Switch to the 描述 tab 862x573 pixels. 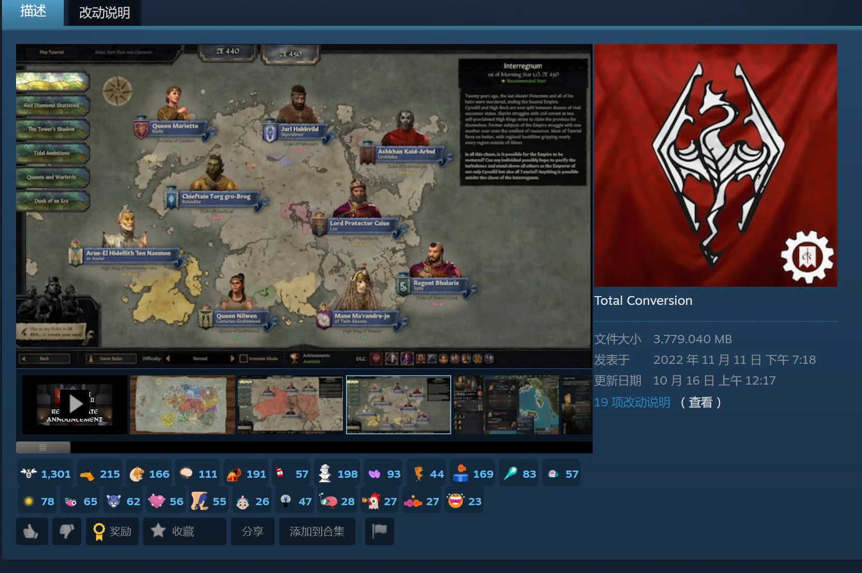coord(33,12)
